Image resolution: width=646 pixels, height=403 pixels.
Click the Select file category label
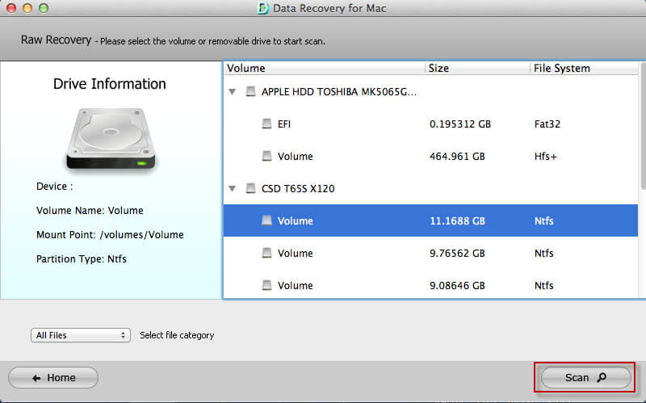(177, 335)
